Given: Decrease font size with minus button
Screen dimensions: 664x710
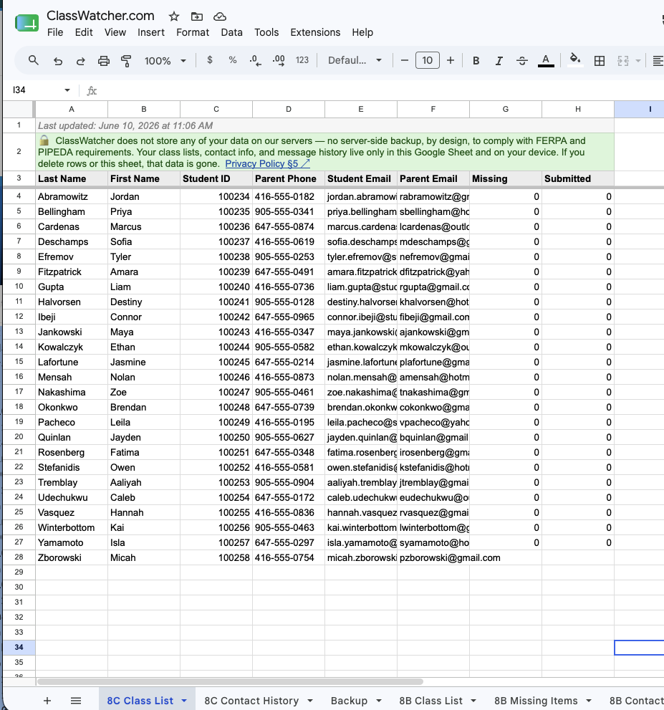Looking at the screenshot, I should [405, 60].
